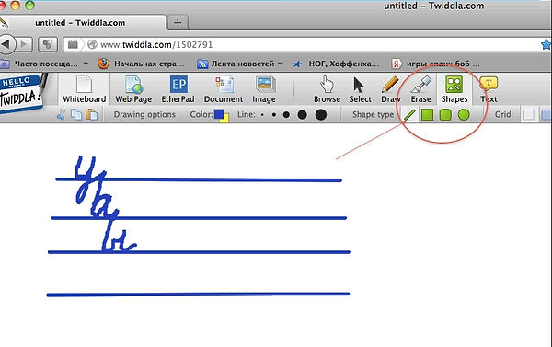Open the yellow background color swatch
The image size is (552, 347).
(226, 119)
